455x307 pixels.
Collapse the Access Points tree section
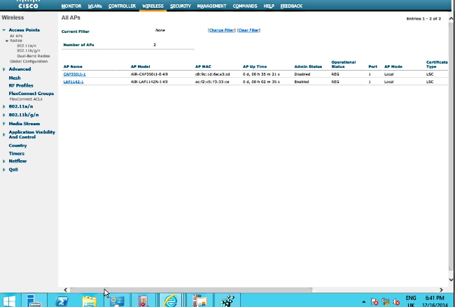(3, 30)
